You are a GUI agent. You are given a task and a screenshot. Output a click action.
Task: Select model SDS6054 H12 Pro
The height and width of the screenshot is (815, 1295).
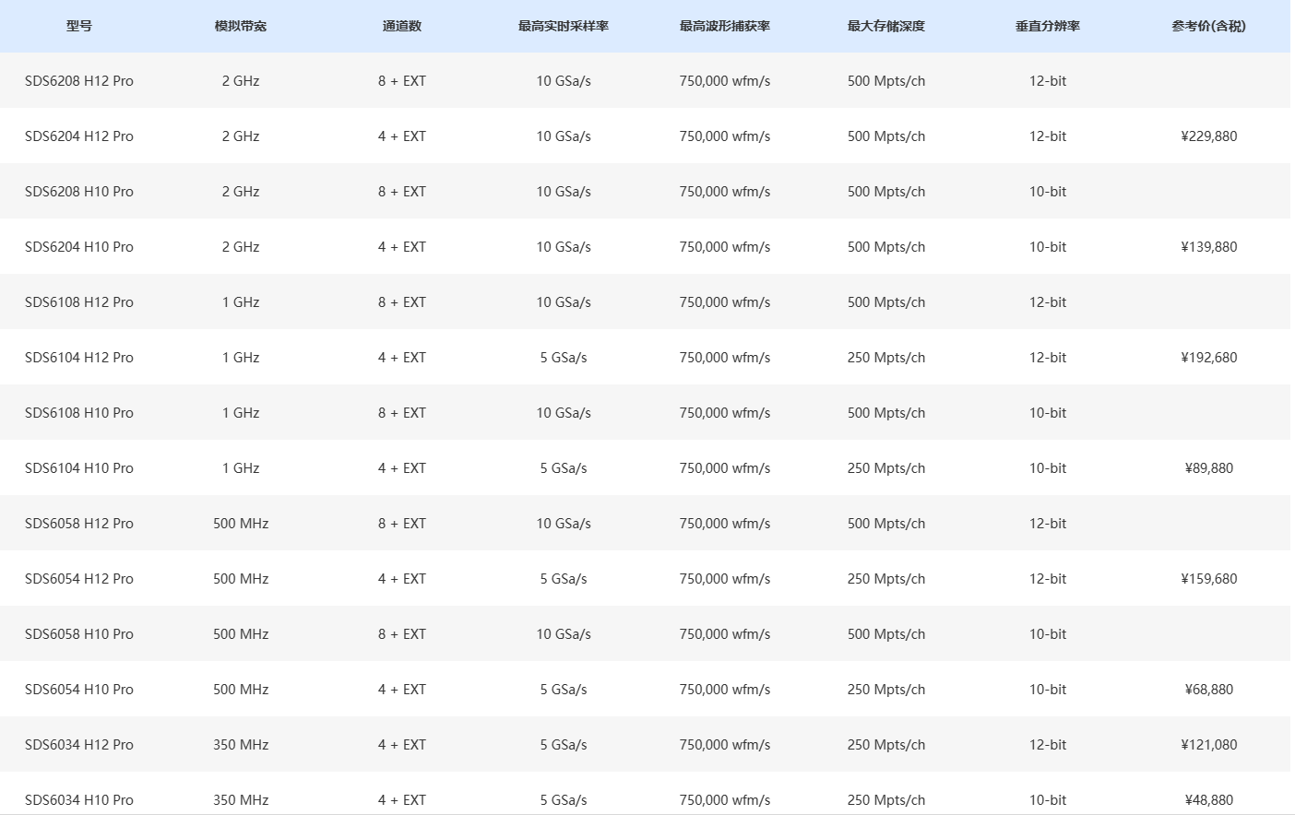point(79,579)
